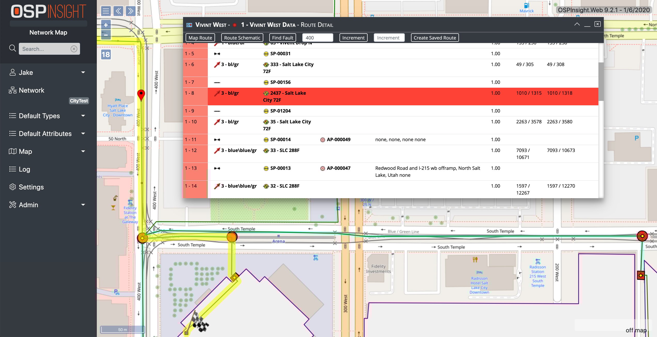Click the 50 m map scale bar
The height and width of the screenshot is (337, 657).
(x=123, y=330)
